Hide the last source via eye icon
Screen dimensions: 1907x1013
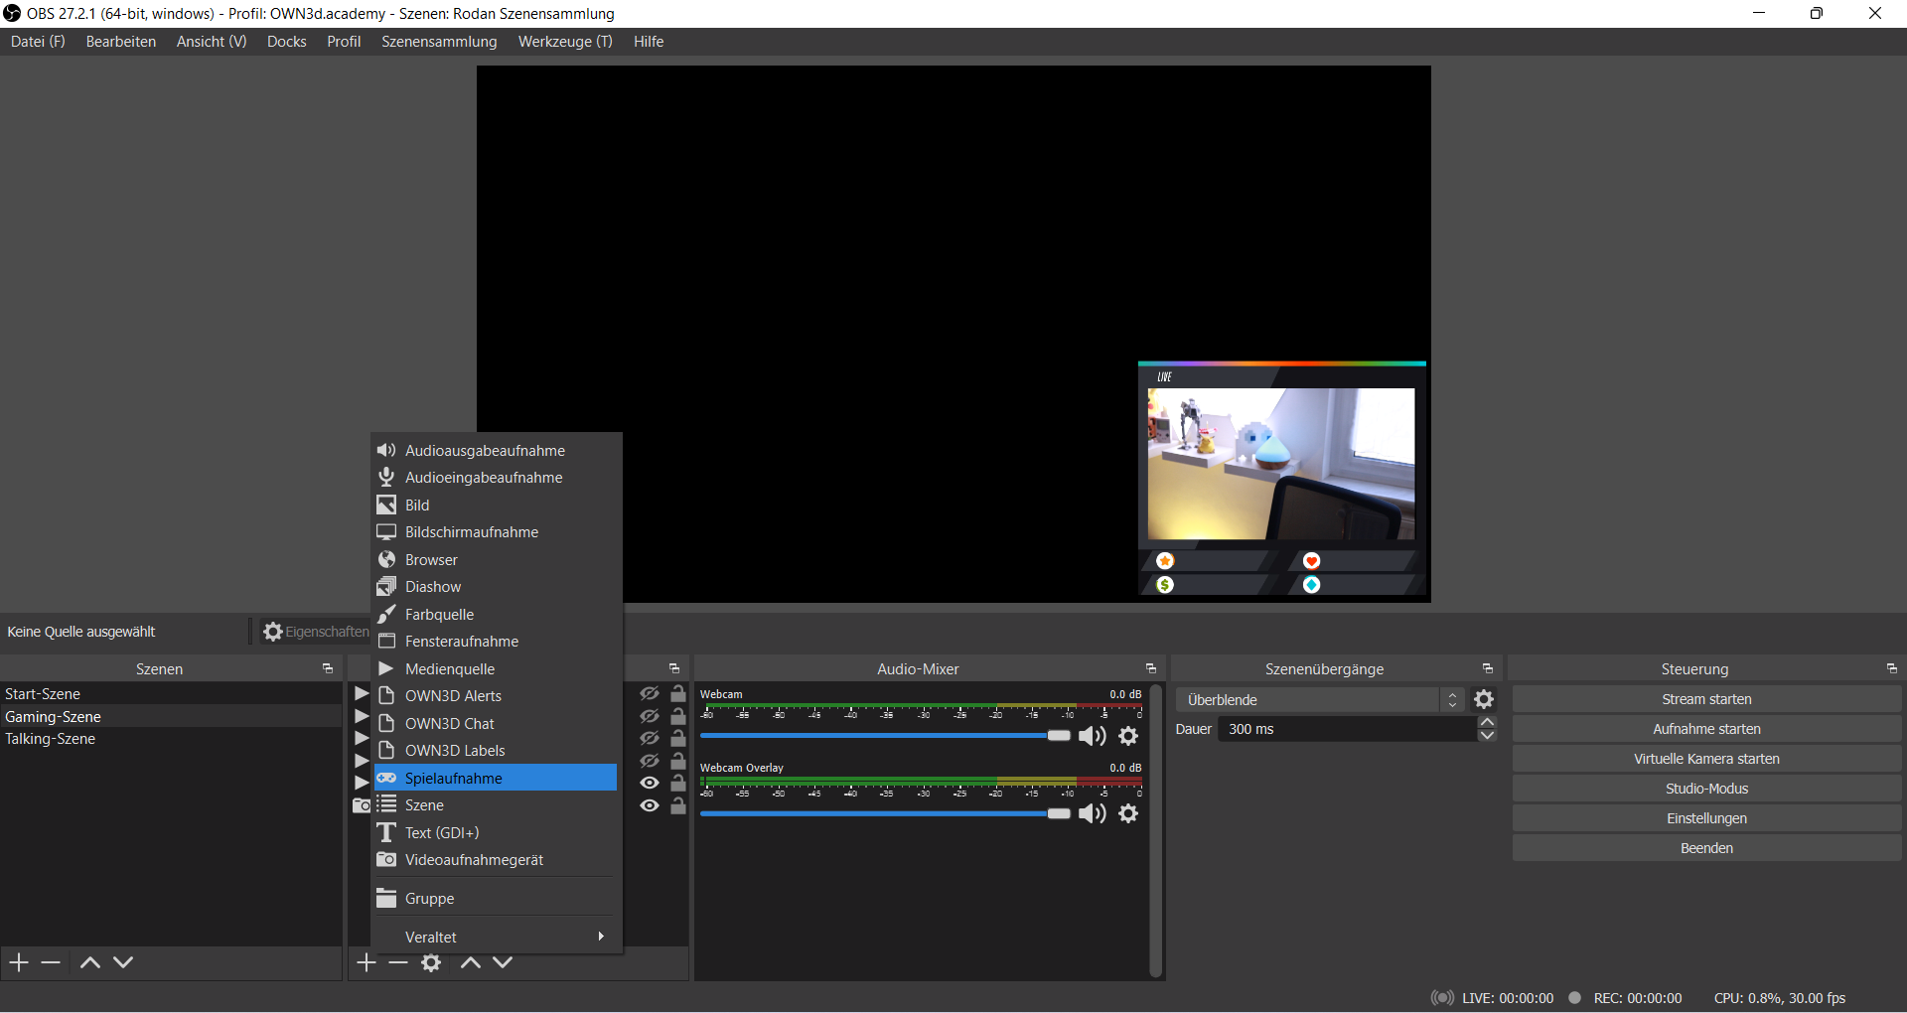[650, 805]
